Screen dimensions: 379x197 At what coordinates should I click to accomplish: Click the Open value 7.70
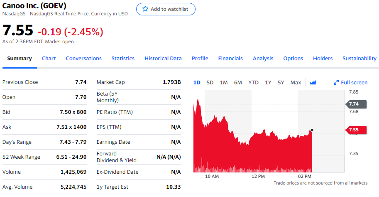[81, 97]
